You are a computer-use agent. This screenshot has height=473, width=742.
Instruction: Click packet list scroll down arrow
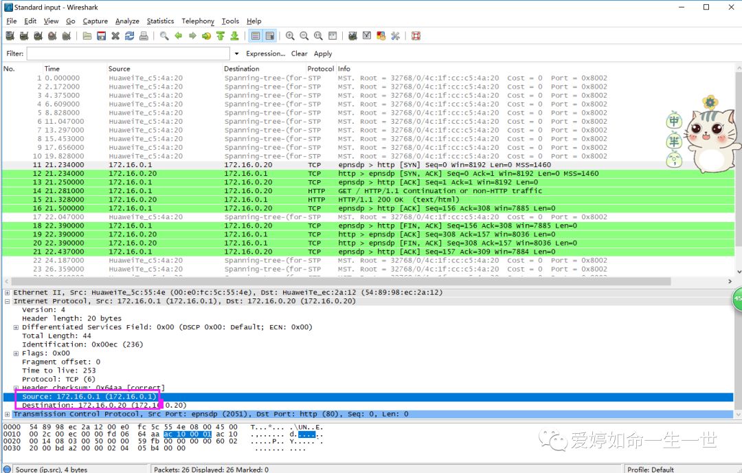pos(739,272)
